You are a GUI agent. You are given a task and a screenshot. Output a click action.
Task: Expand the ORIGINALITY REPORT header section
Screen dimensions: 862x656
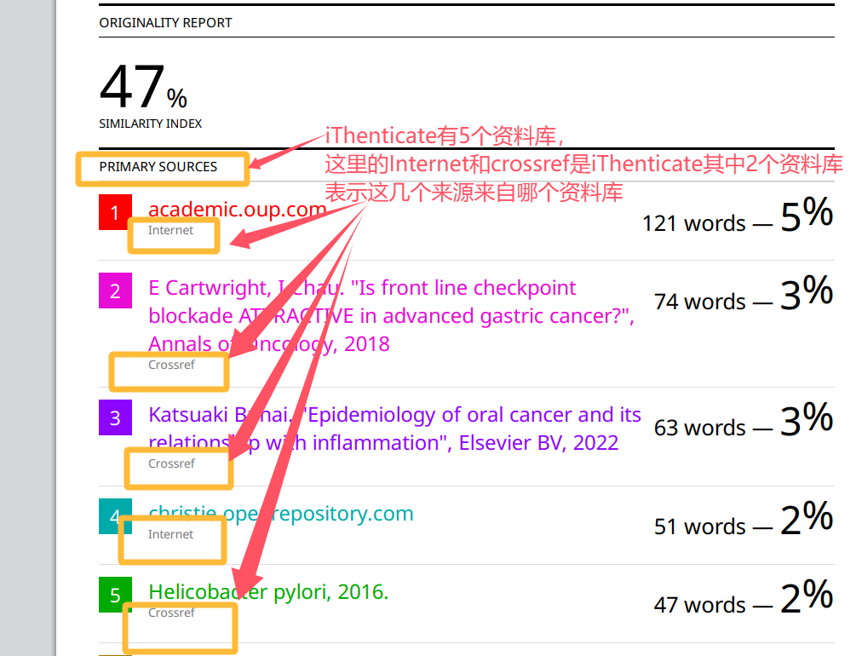166,23
